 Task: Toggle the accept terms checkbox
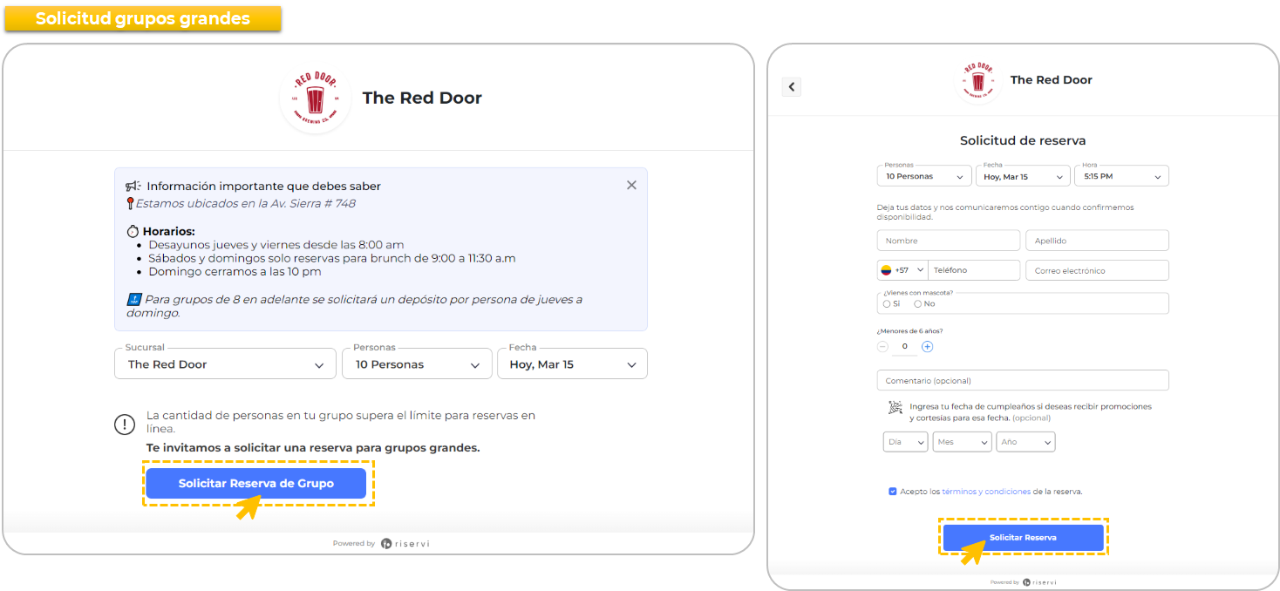893,492
